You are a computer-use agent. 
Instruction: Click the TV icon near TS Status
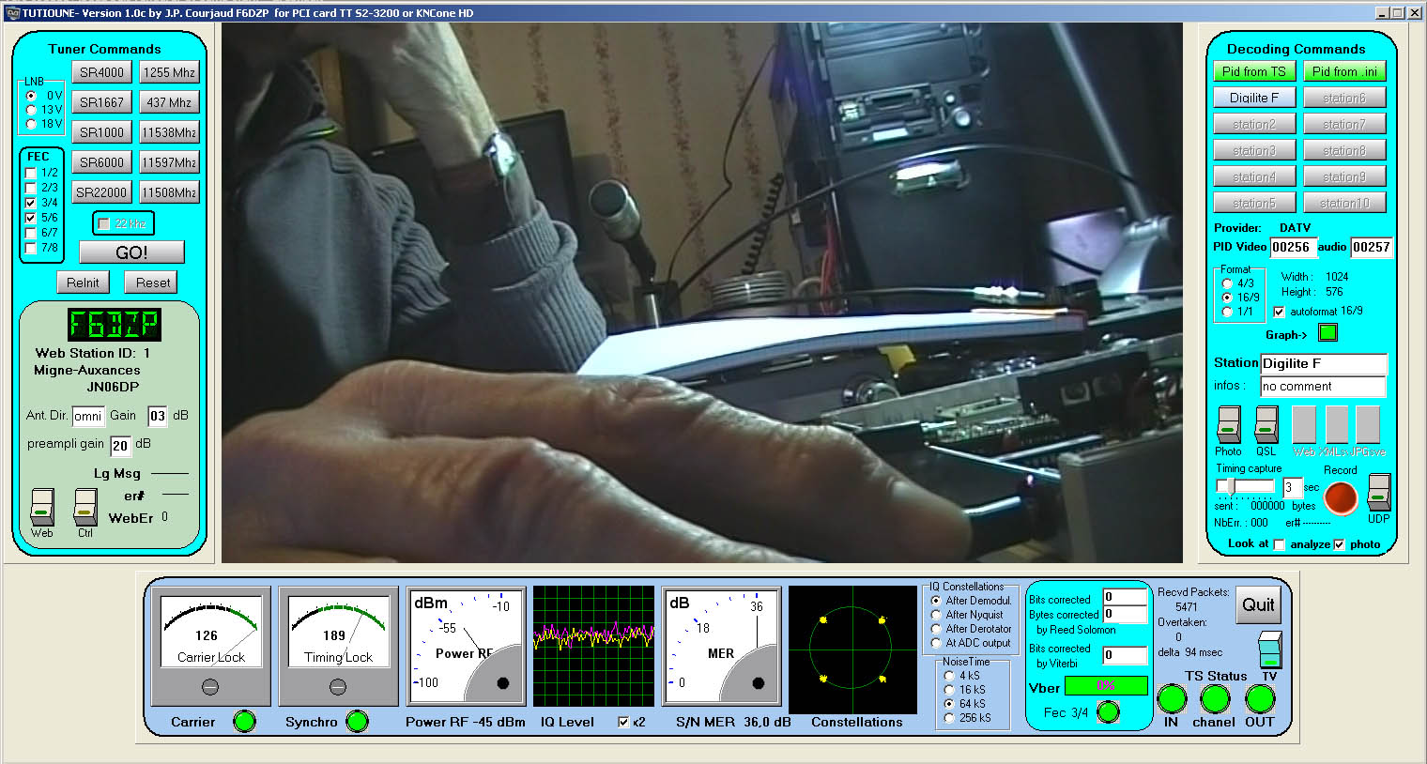1269,648
